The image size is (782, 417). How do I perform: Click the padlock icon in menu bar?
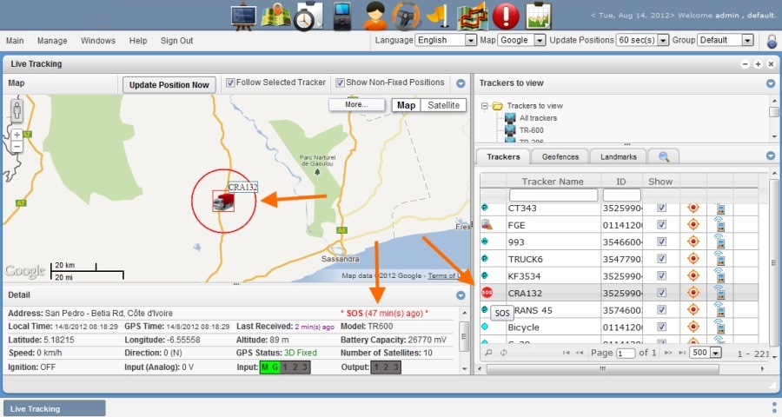(x=772, y=41)
